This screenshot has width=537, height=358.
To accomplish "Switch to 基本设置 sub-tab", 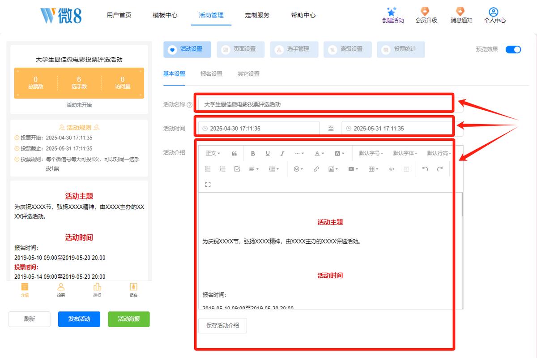I will coord(174,74).
